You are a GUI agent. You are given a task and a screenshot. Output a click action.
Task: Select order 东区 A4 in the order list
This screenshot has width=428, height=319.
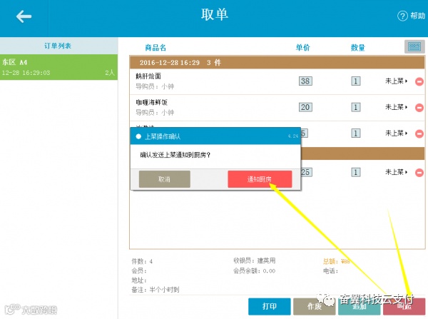(x=58, y=67)
